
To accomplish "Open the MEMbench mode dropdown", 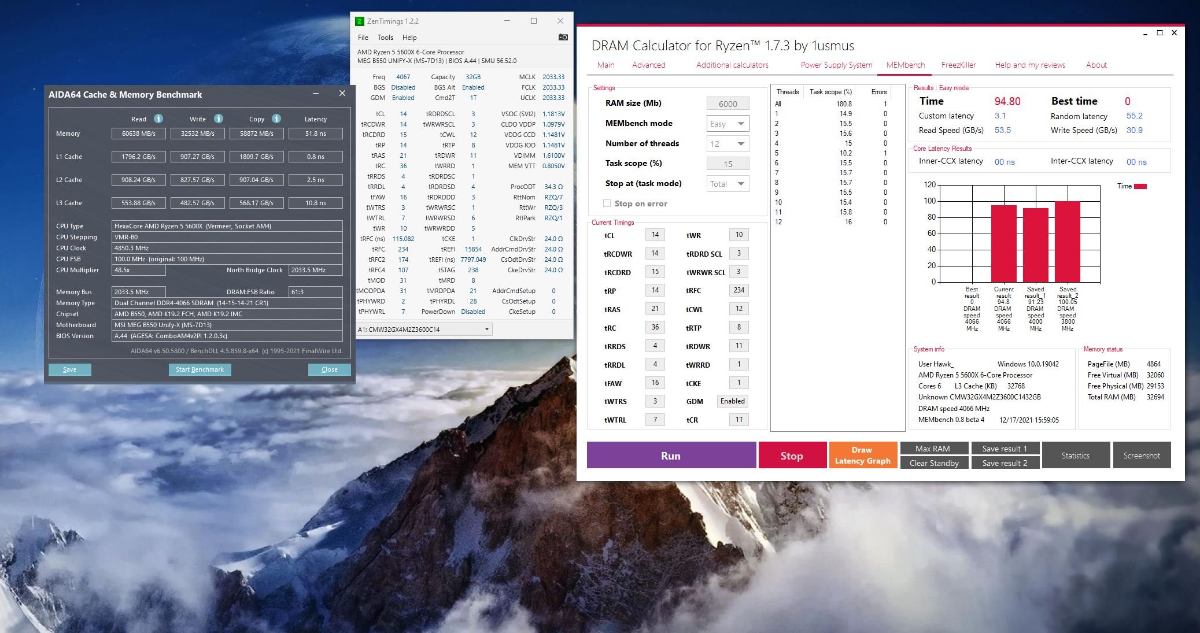I will (728, 124).
